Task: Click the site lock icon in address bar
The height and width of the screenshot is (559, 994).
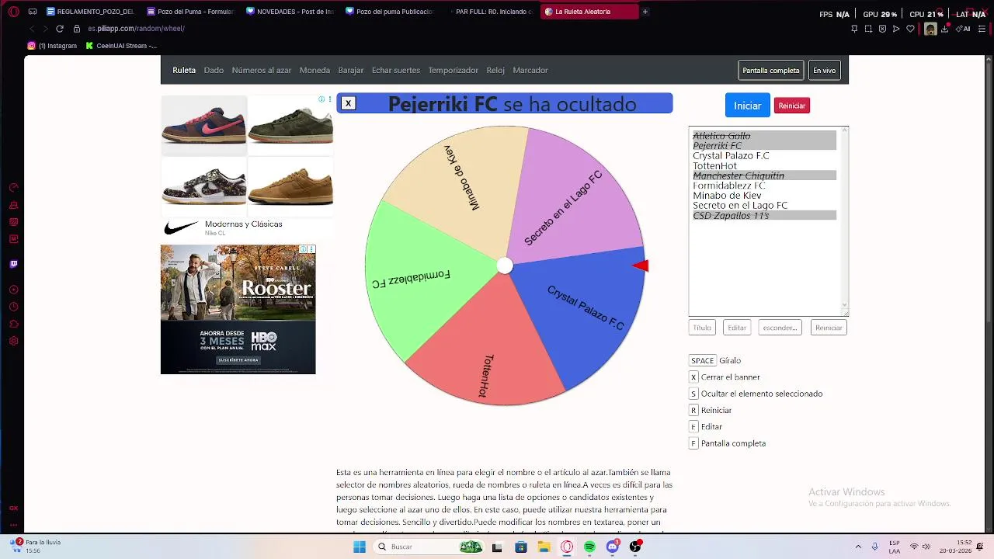Action: pos(77,29)
